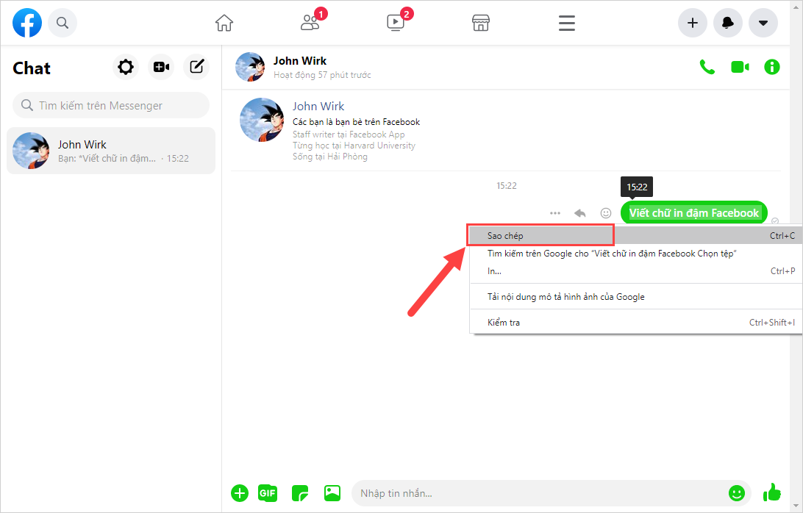Start a voice call with John Wirk
This screenshot has height=513, width=803.
click(x=707, y=67)
